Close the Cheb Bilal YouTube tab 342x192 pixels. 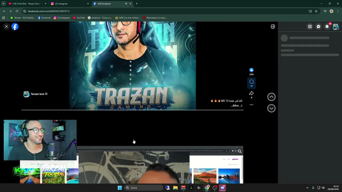45,4
